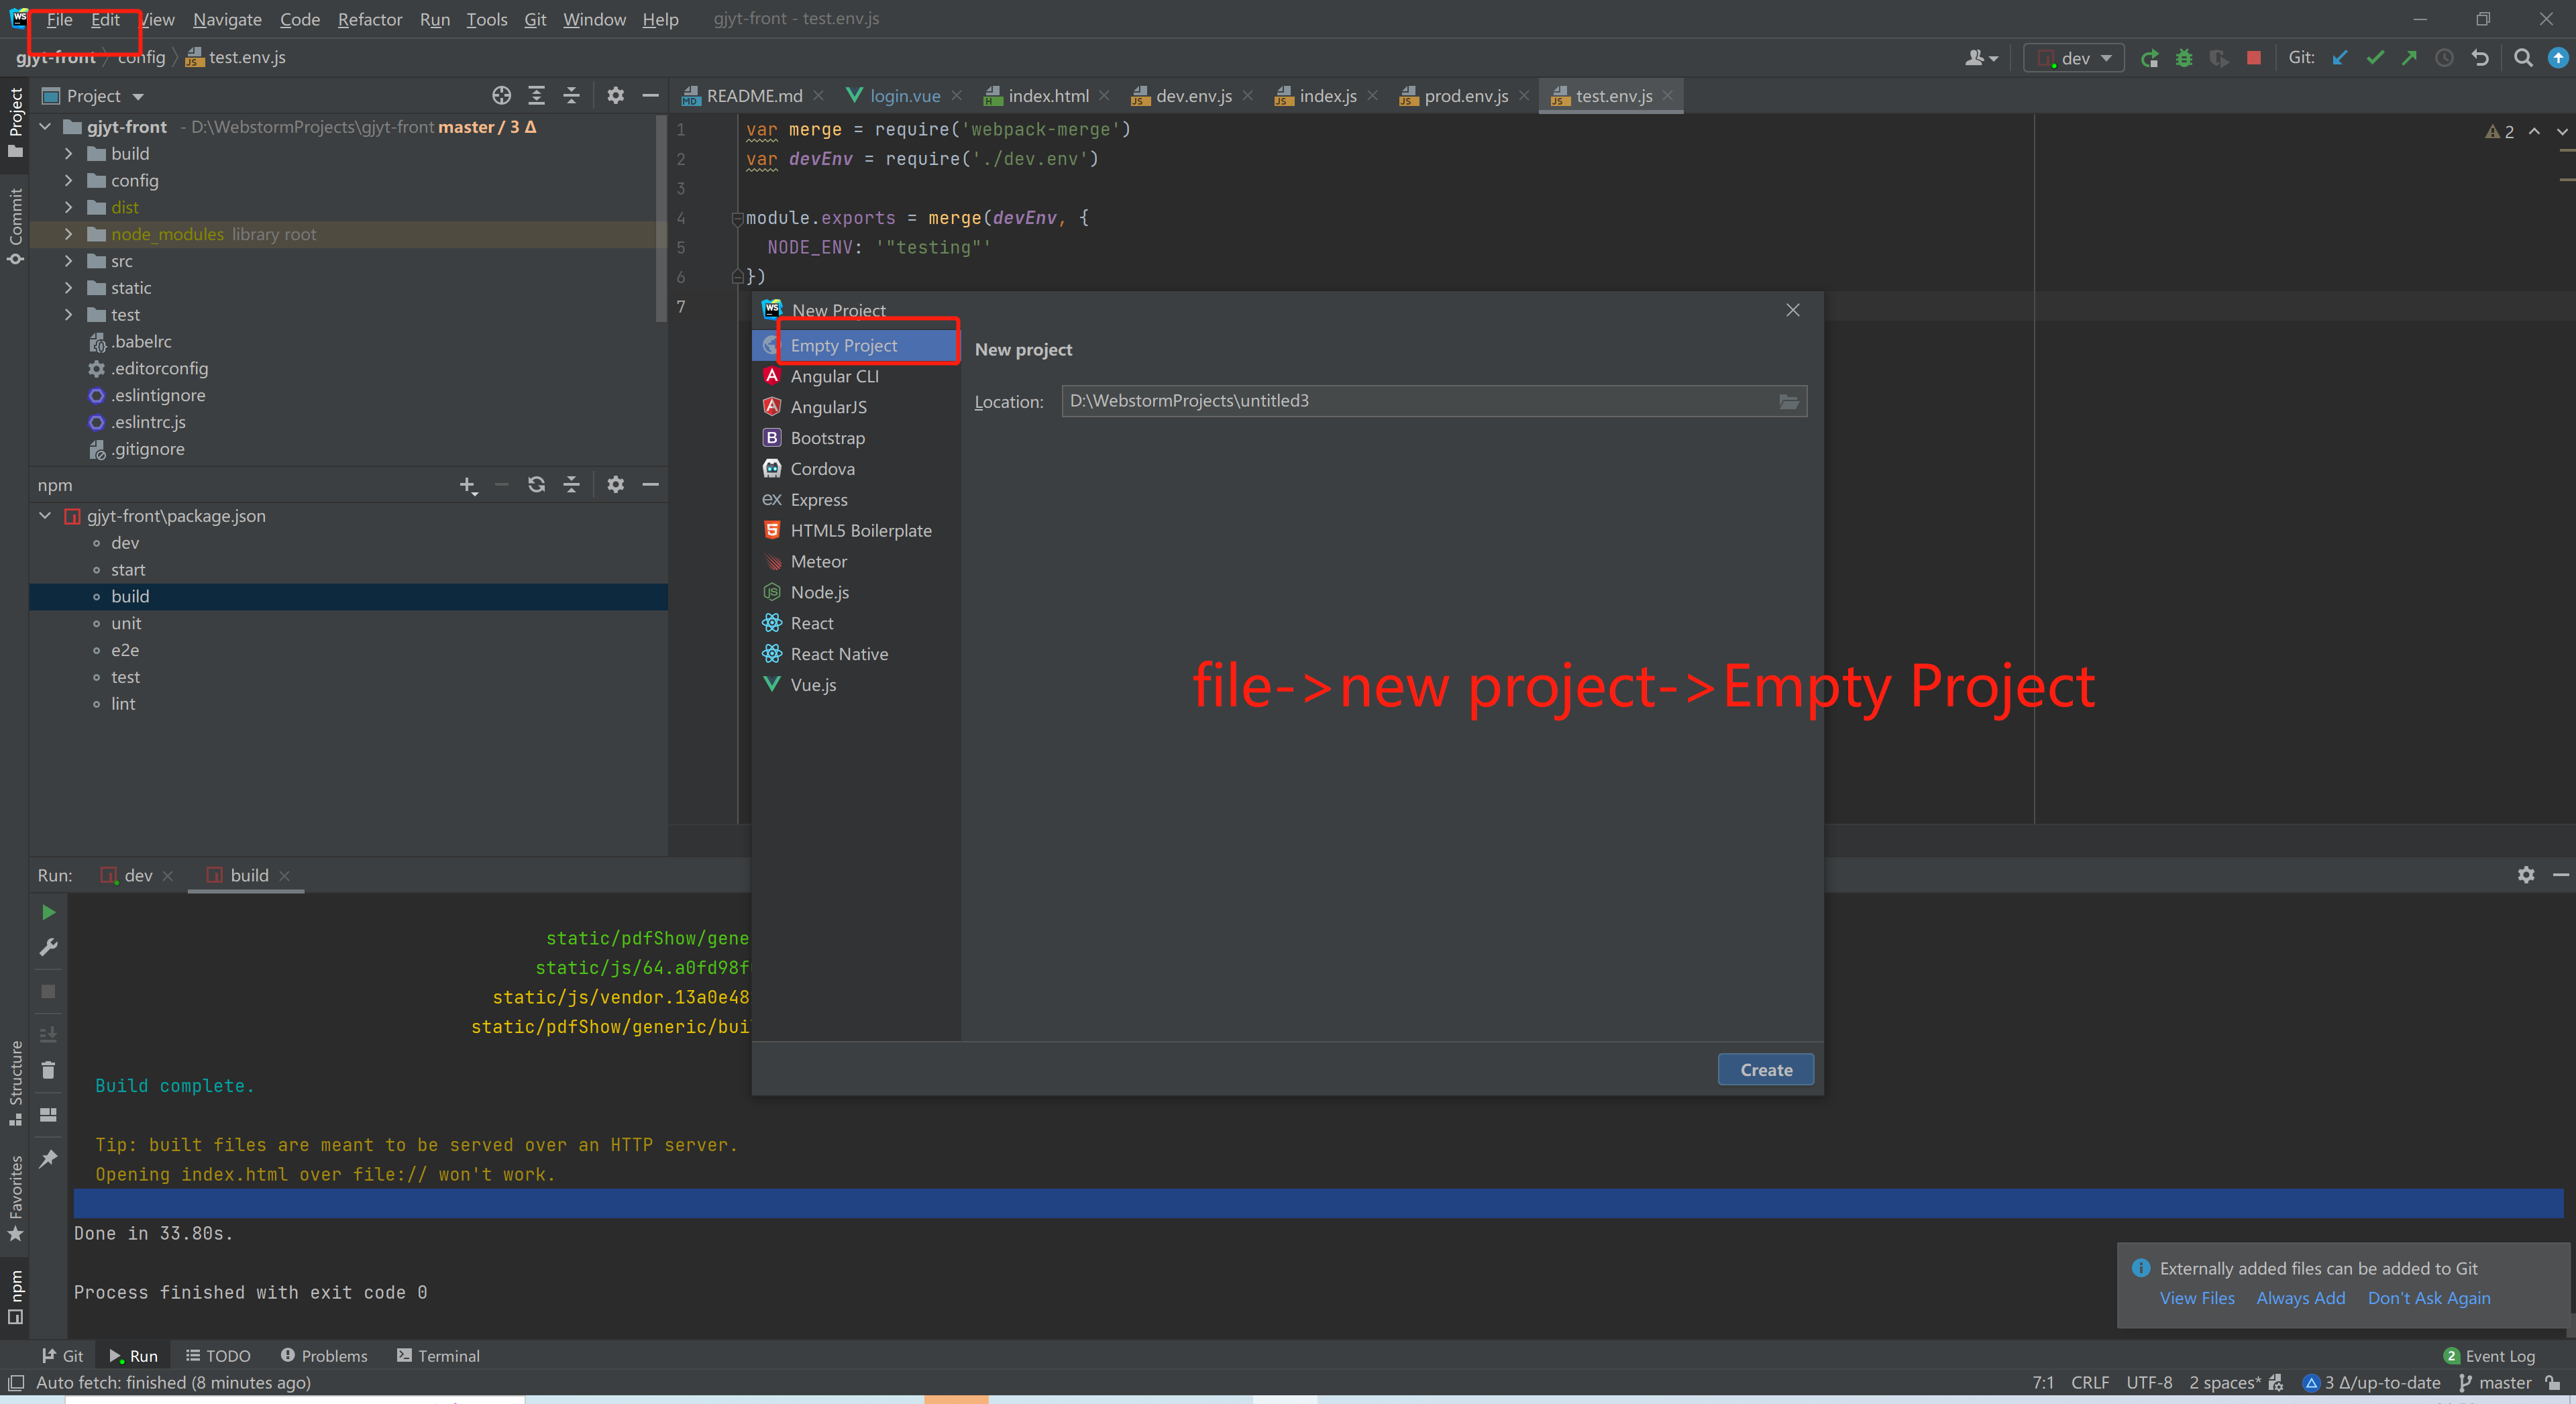Commit changes via the green checkmark Git icon

(x=2376, y=58)
